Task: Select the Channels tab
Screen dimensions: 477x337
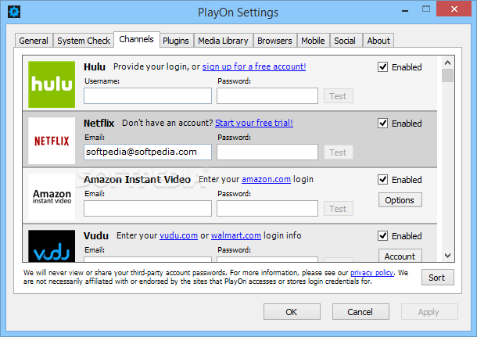Action: [x=137, y=39]
